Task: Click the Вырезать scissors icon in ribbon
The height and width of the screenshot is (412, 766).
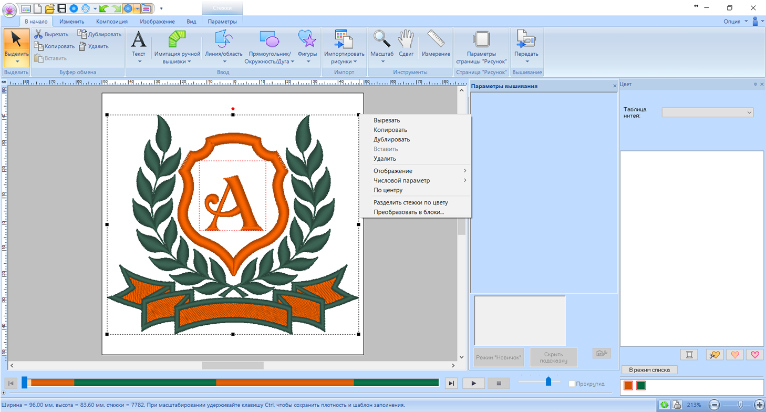Action: [x=38, y=34]
